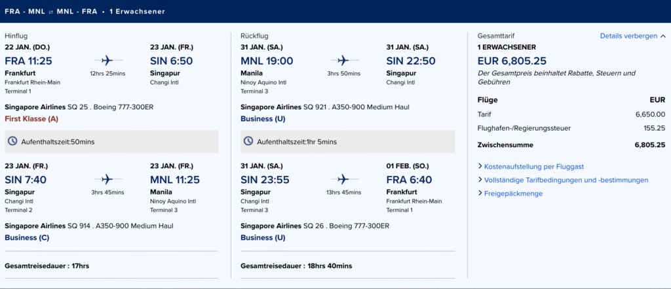Click the airplane icon for flight SQ 921

tap(344, 61)
